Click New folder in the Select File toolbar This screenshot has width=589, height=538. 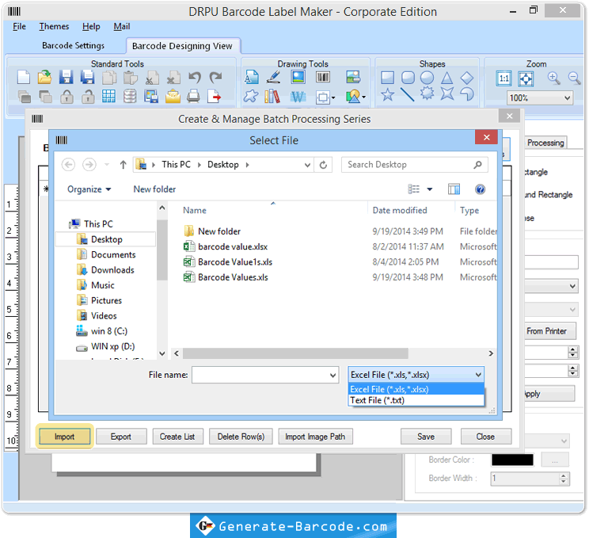[x=154, y=189]
